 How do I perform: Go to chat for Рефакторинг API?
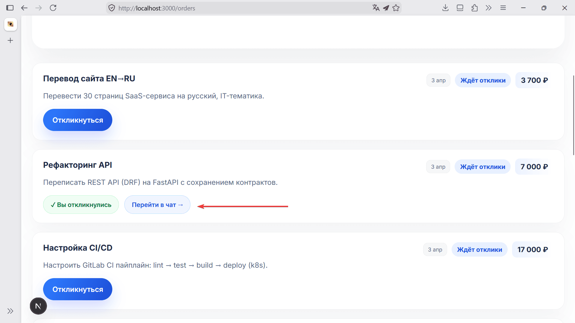(x=157, y=205)
